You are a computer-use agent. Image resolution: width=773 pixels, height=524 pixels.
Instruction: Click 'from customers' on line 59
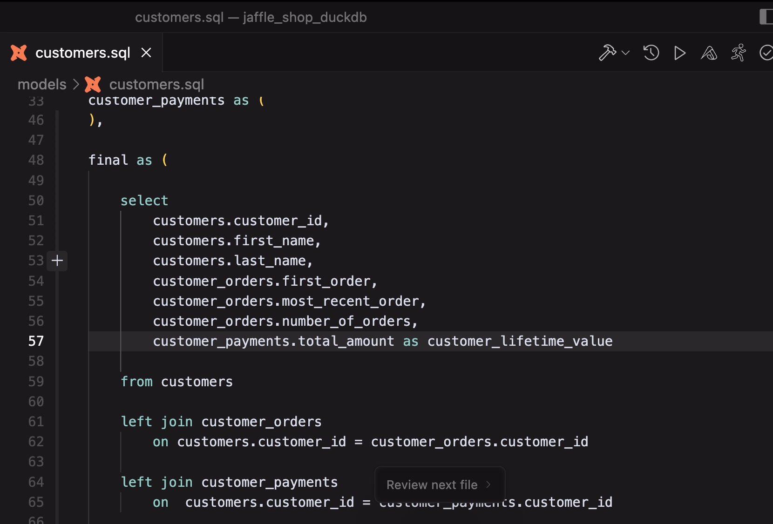[x=176, y=382]
